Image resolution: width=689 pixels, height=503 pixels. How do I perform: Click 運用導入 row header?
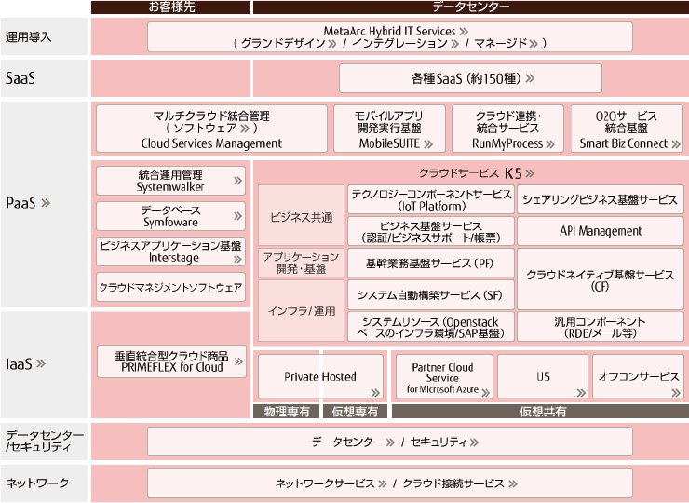pos(44,36)
